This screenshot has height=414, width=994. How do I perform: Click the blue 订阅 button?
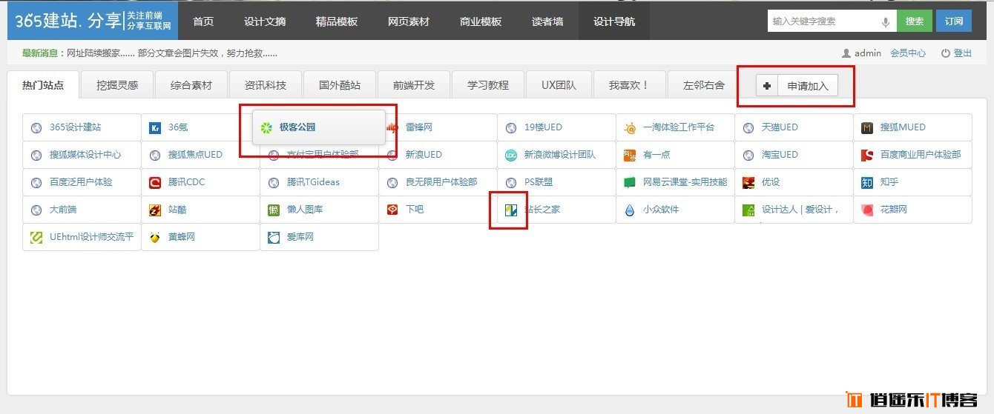coord(954,21)
